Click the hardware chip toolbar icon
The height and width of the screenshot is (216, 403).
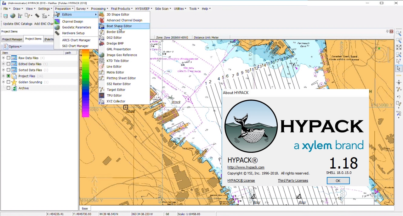(x=37, y=16)
